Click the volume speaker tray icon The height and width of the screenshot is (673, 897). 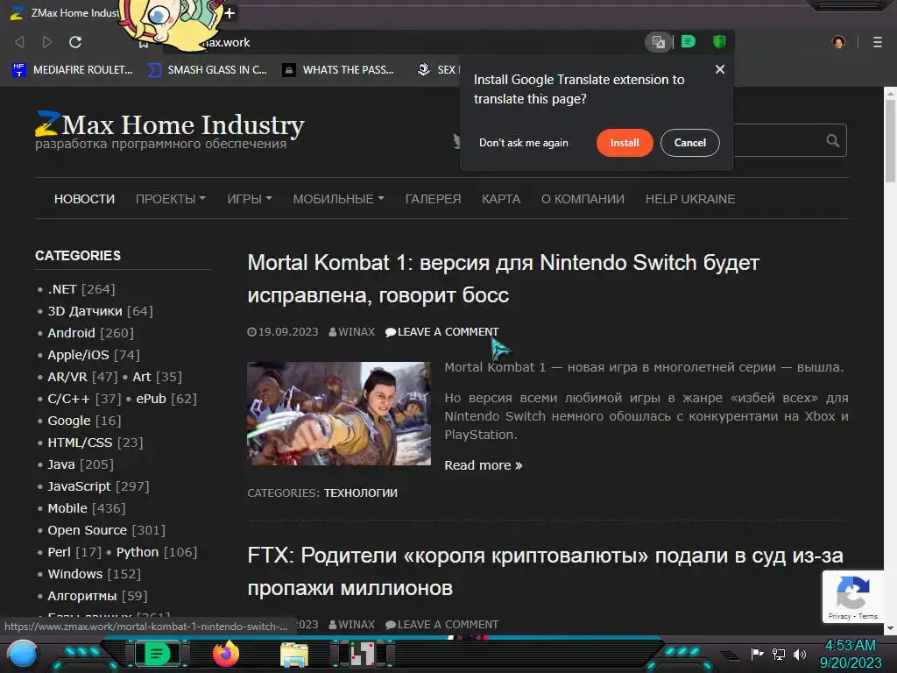click(x=799, y=654)
